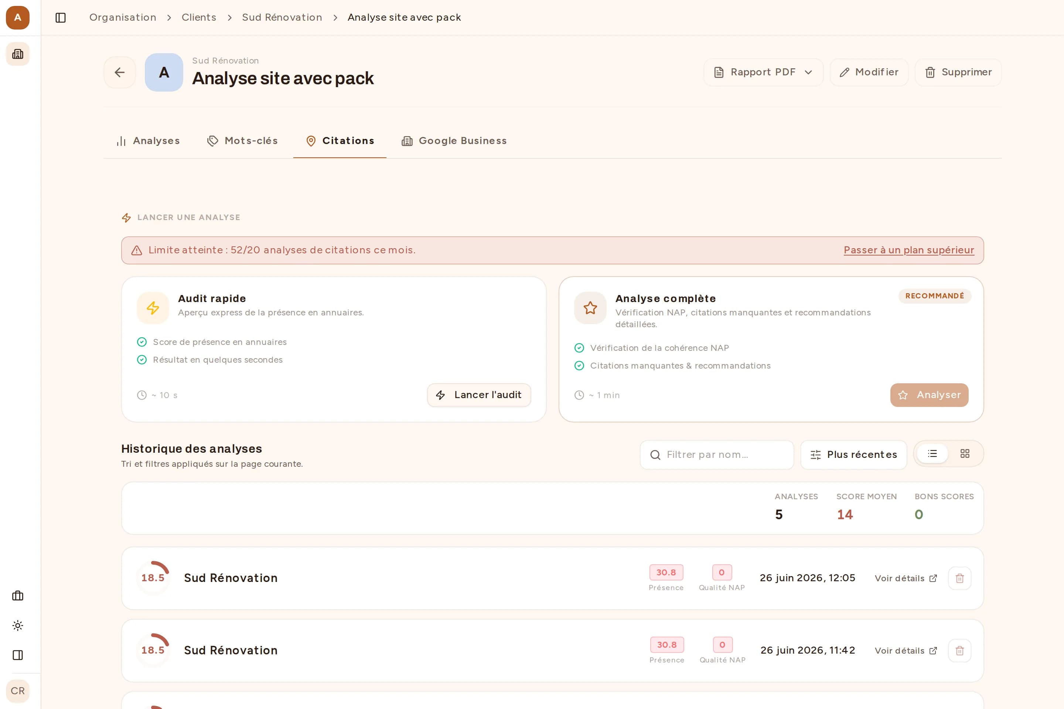Click the "LANCER UNE ANALYSE" section label
Image resolution: width=1064 pixels, height=709 pixels.
point(189,218)
